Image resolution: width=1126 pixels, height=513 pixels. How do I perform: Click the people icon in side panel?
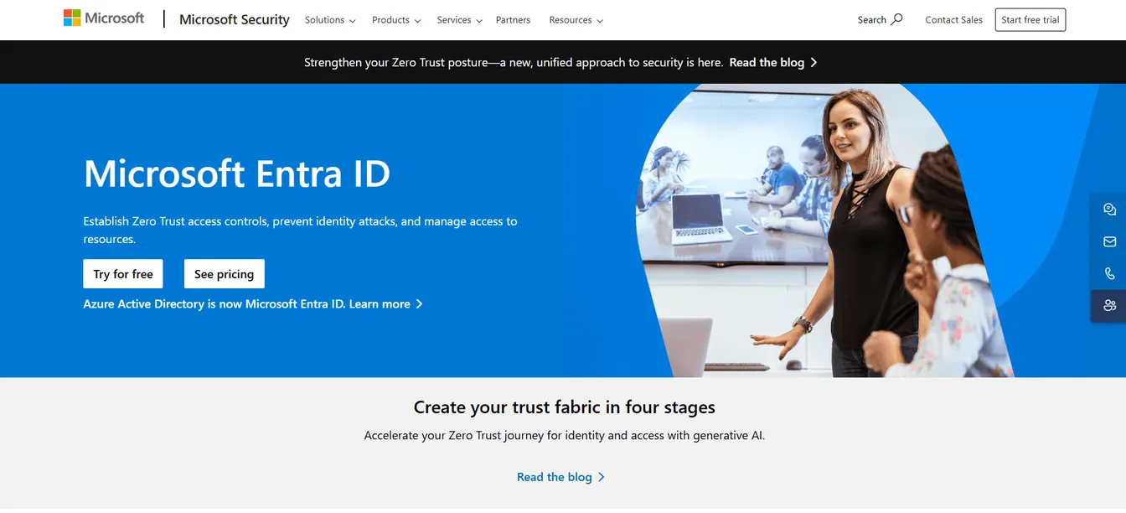click(x=1109, y=305)
